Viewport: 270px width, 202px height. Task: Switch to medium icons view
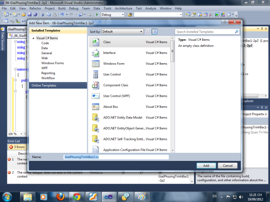coord(154,32)
